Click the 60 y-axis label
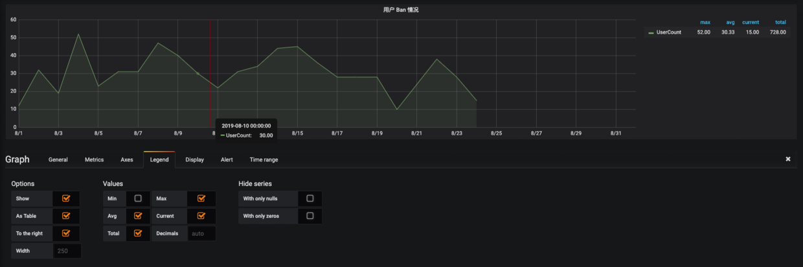 [x=13, y=19]
